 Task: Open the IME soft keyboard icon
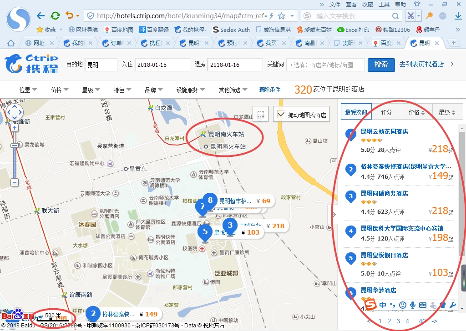point(423,305)
